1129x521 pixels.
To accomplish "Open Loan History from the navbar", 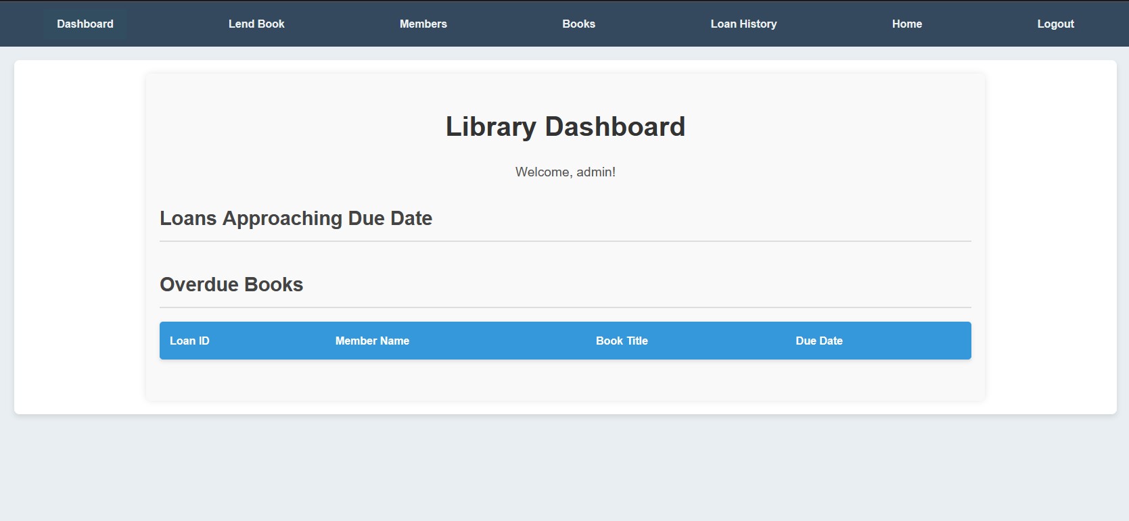I will click(x=743, y=24).
